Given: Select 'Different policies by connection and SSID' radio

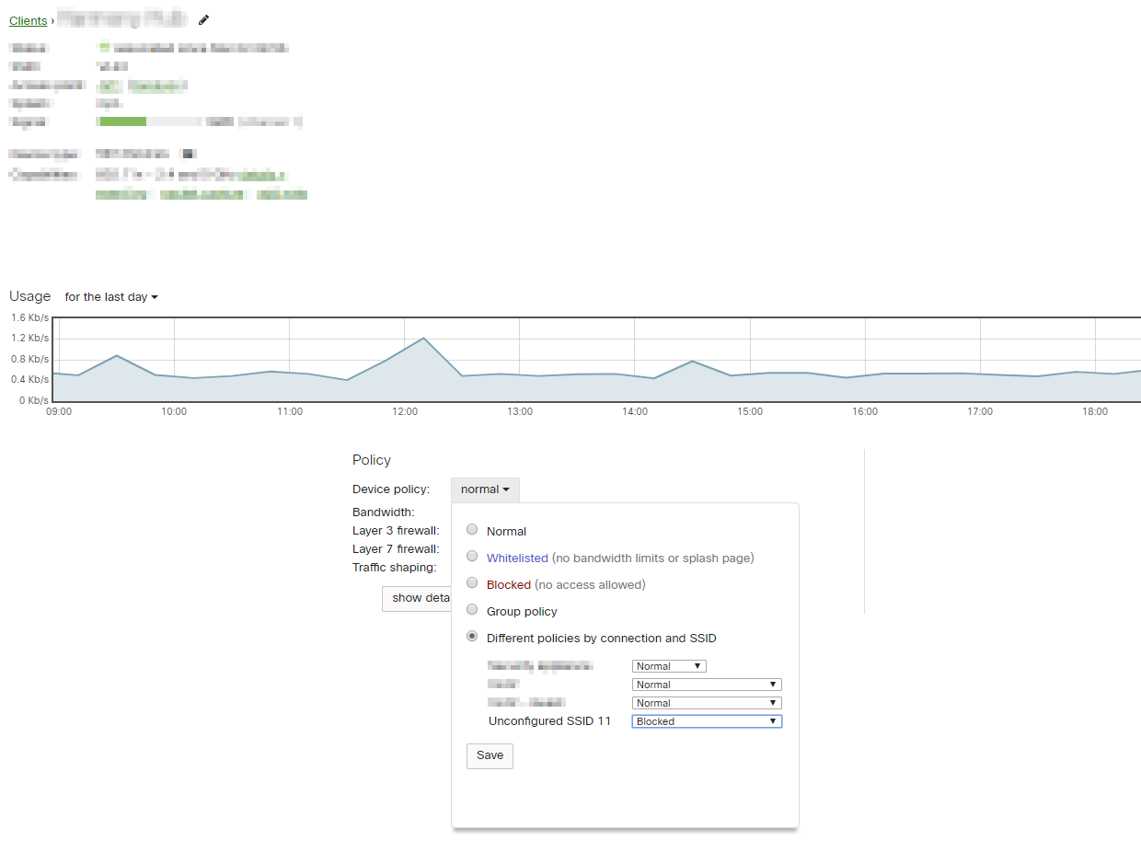Looking at the screenshot, I should pos(472,637).
